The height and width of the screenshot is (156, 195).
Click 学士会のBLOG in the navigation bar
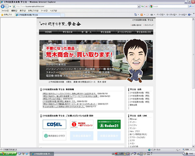[x=144, y=32]
